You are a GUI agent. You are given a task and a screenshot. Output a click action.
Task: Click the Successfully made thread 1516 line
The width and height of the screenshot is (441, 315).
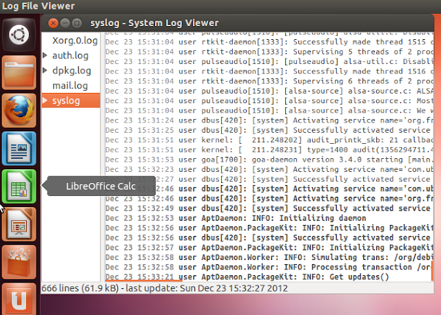269,72
